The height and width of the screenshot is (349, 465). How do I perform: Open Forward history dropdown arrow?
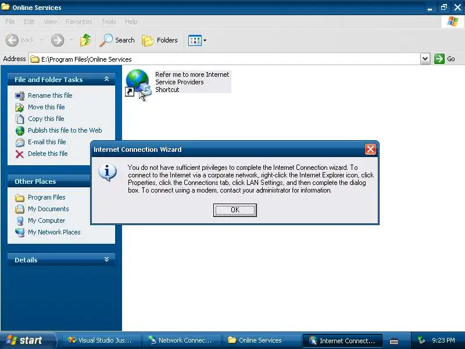[x=71, y=40]
